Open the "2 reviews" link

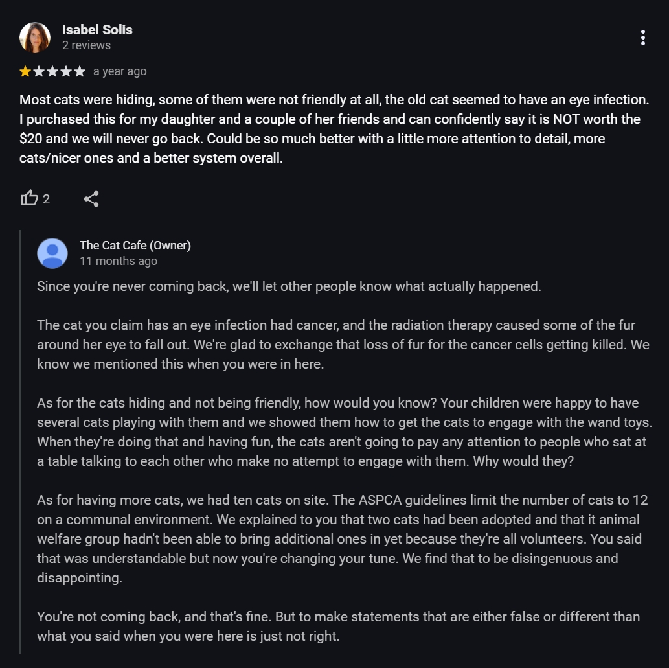click(86, 45)
